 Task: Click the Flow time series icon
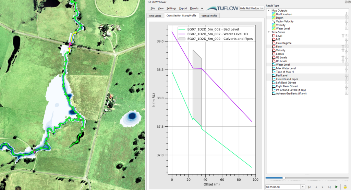(273, 47)
